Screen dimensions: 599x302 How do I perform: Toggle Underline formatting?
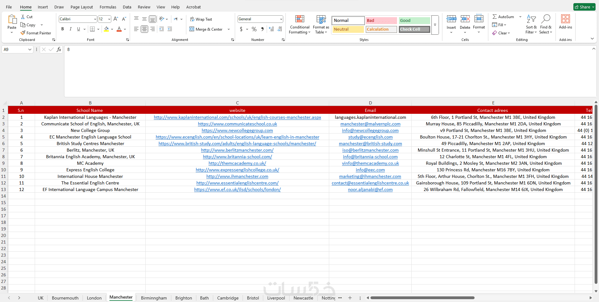[78, 29]
